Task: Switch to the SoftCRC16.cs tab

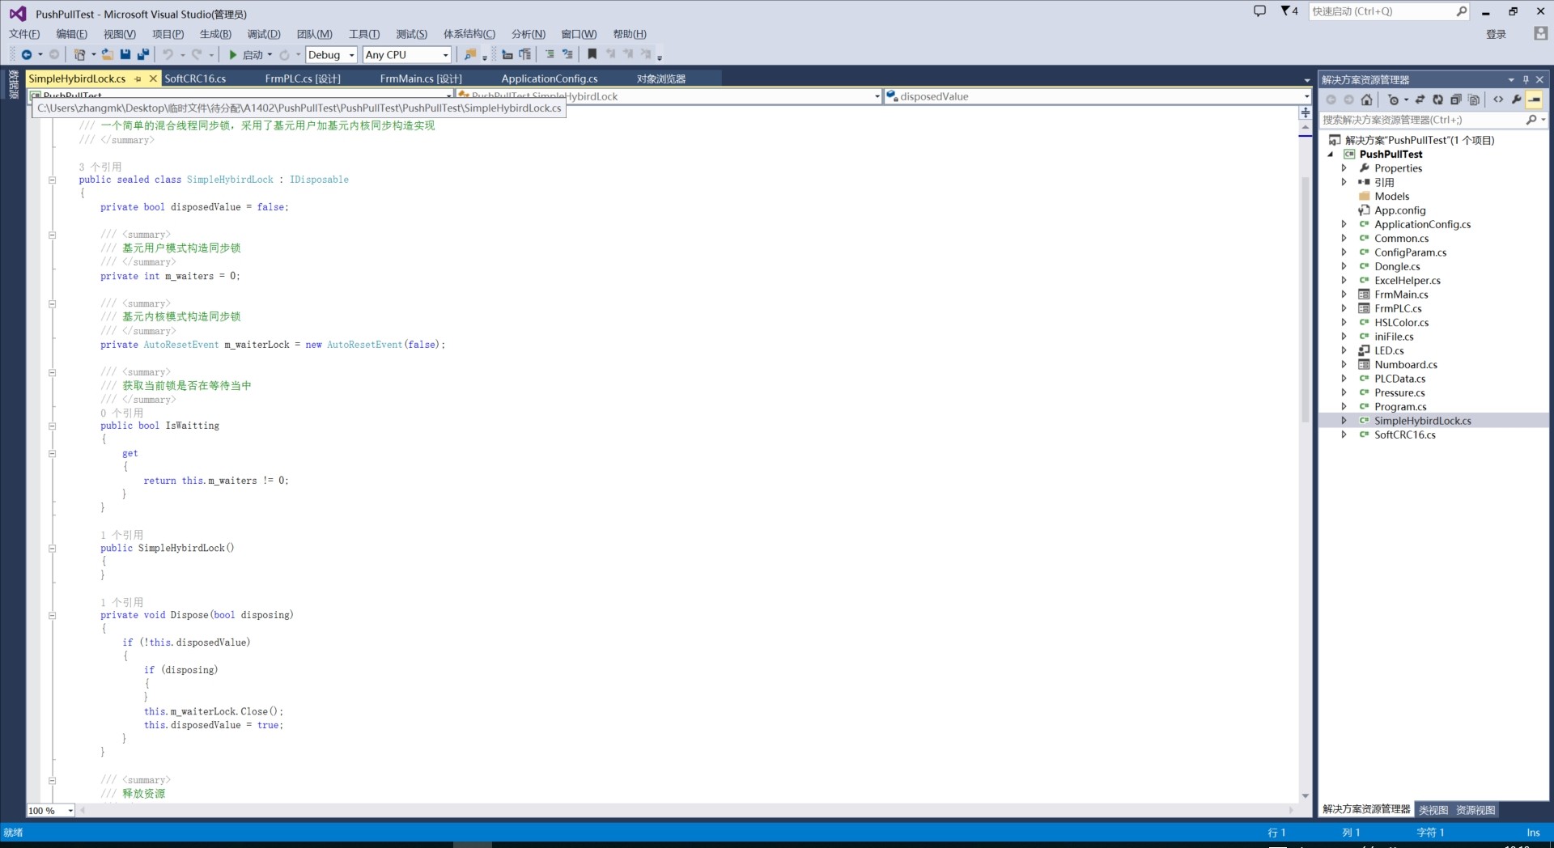Action: [195, 78]
